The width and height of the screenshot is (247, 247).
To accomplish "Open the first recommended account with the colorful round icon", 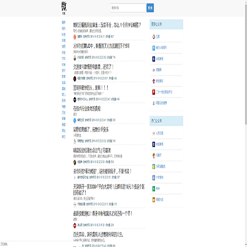I will pyautogui.click(x=156, y=36).
